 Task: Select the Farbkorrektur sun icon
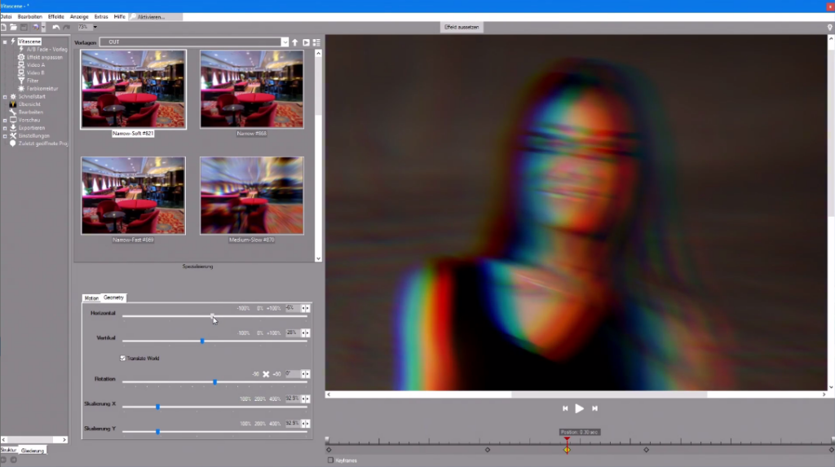21,89
